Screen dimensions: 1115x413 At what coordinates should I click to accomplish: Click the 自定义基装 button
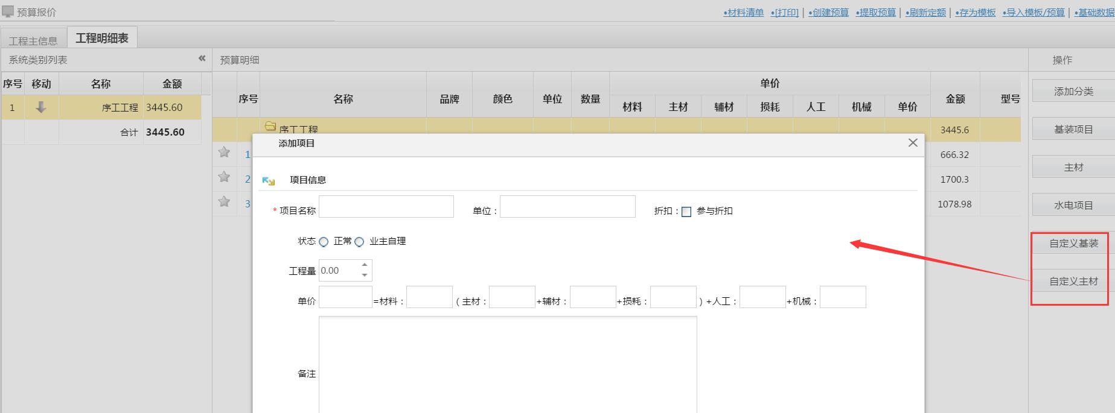1073,244
